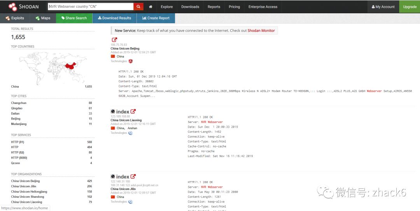
Task: Filter by organization China Unicom Beijing
Action: [25, 181]
